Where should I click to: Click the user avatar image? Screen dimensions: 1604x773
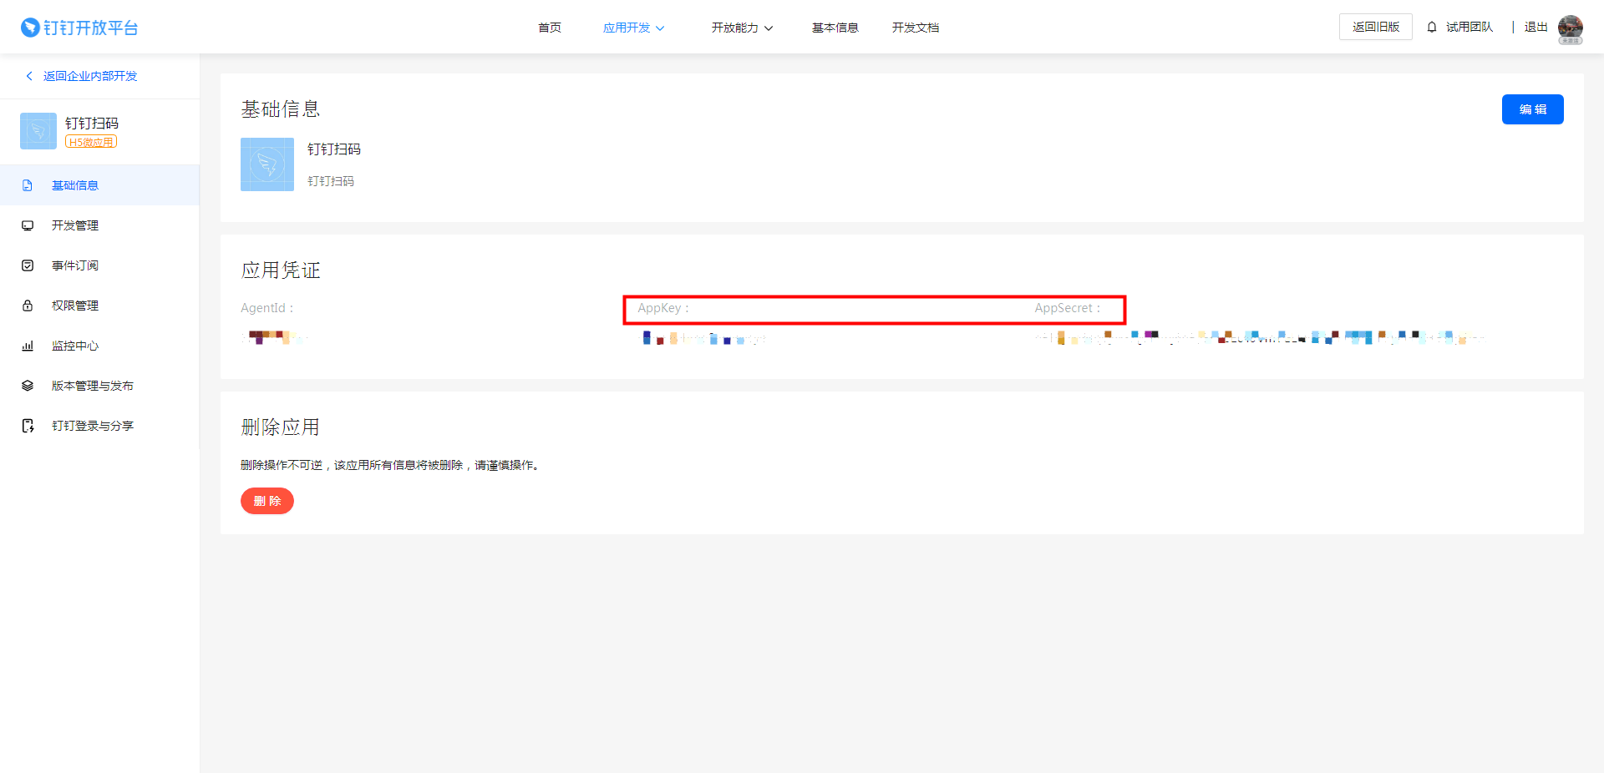point(1571,28)
